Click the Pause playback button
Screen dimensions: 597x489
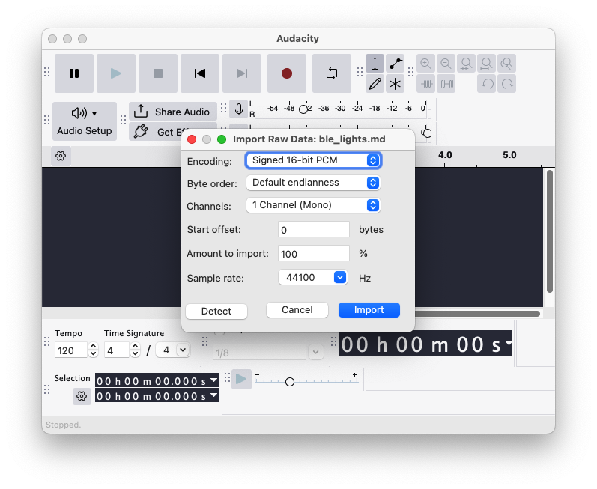click(x=74, y=73)
